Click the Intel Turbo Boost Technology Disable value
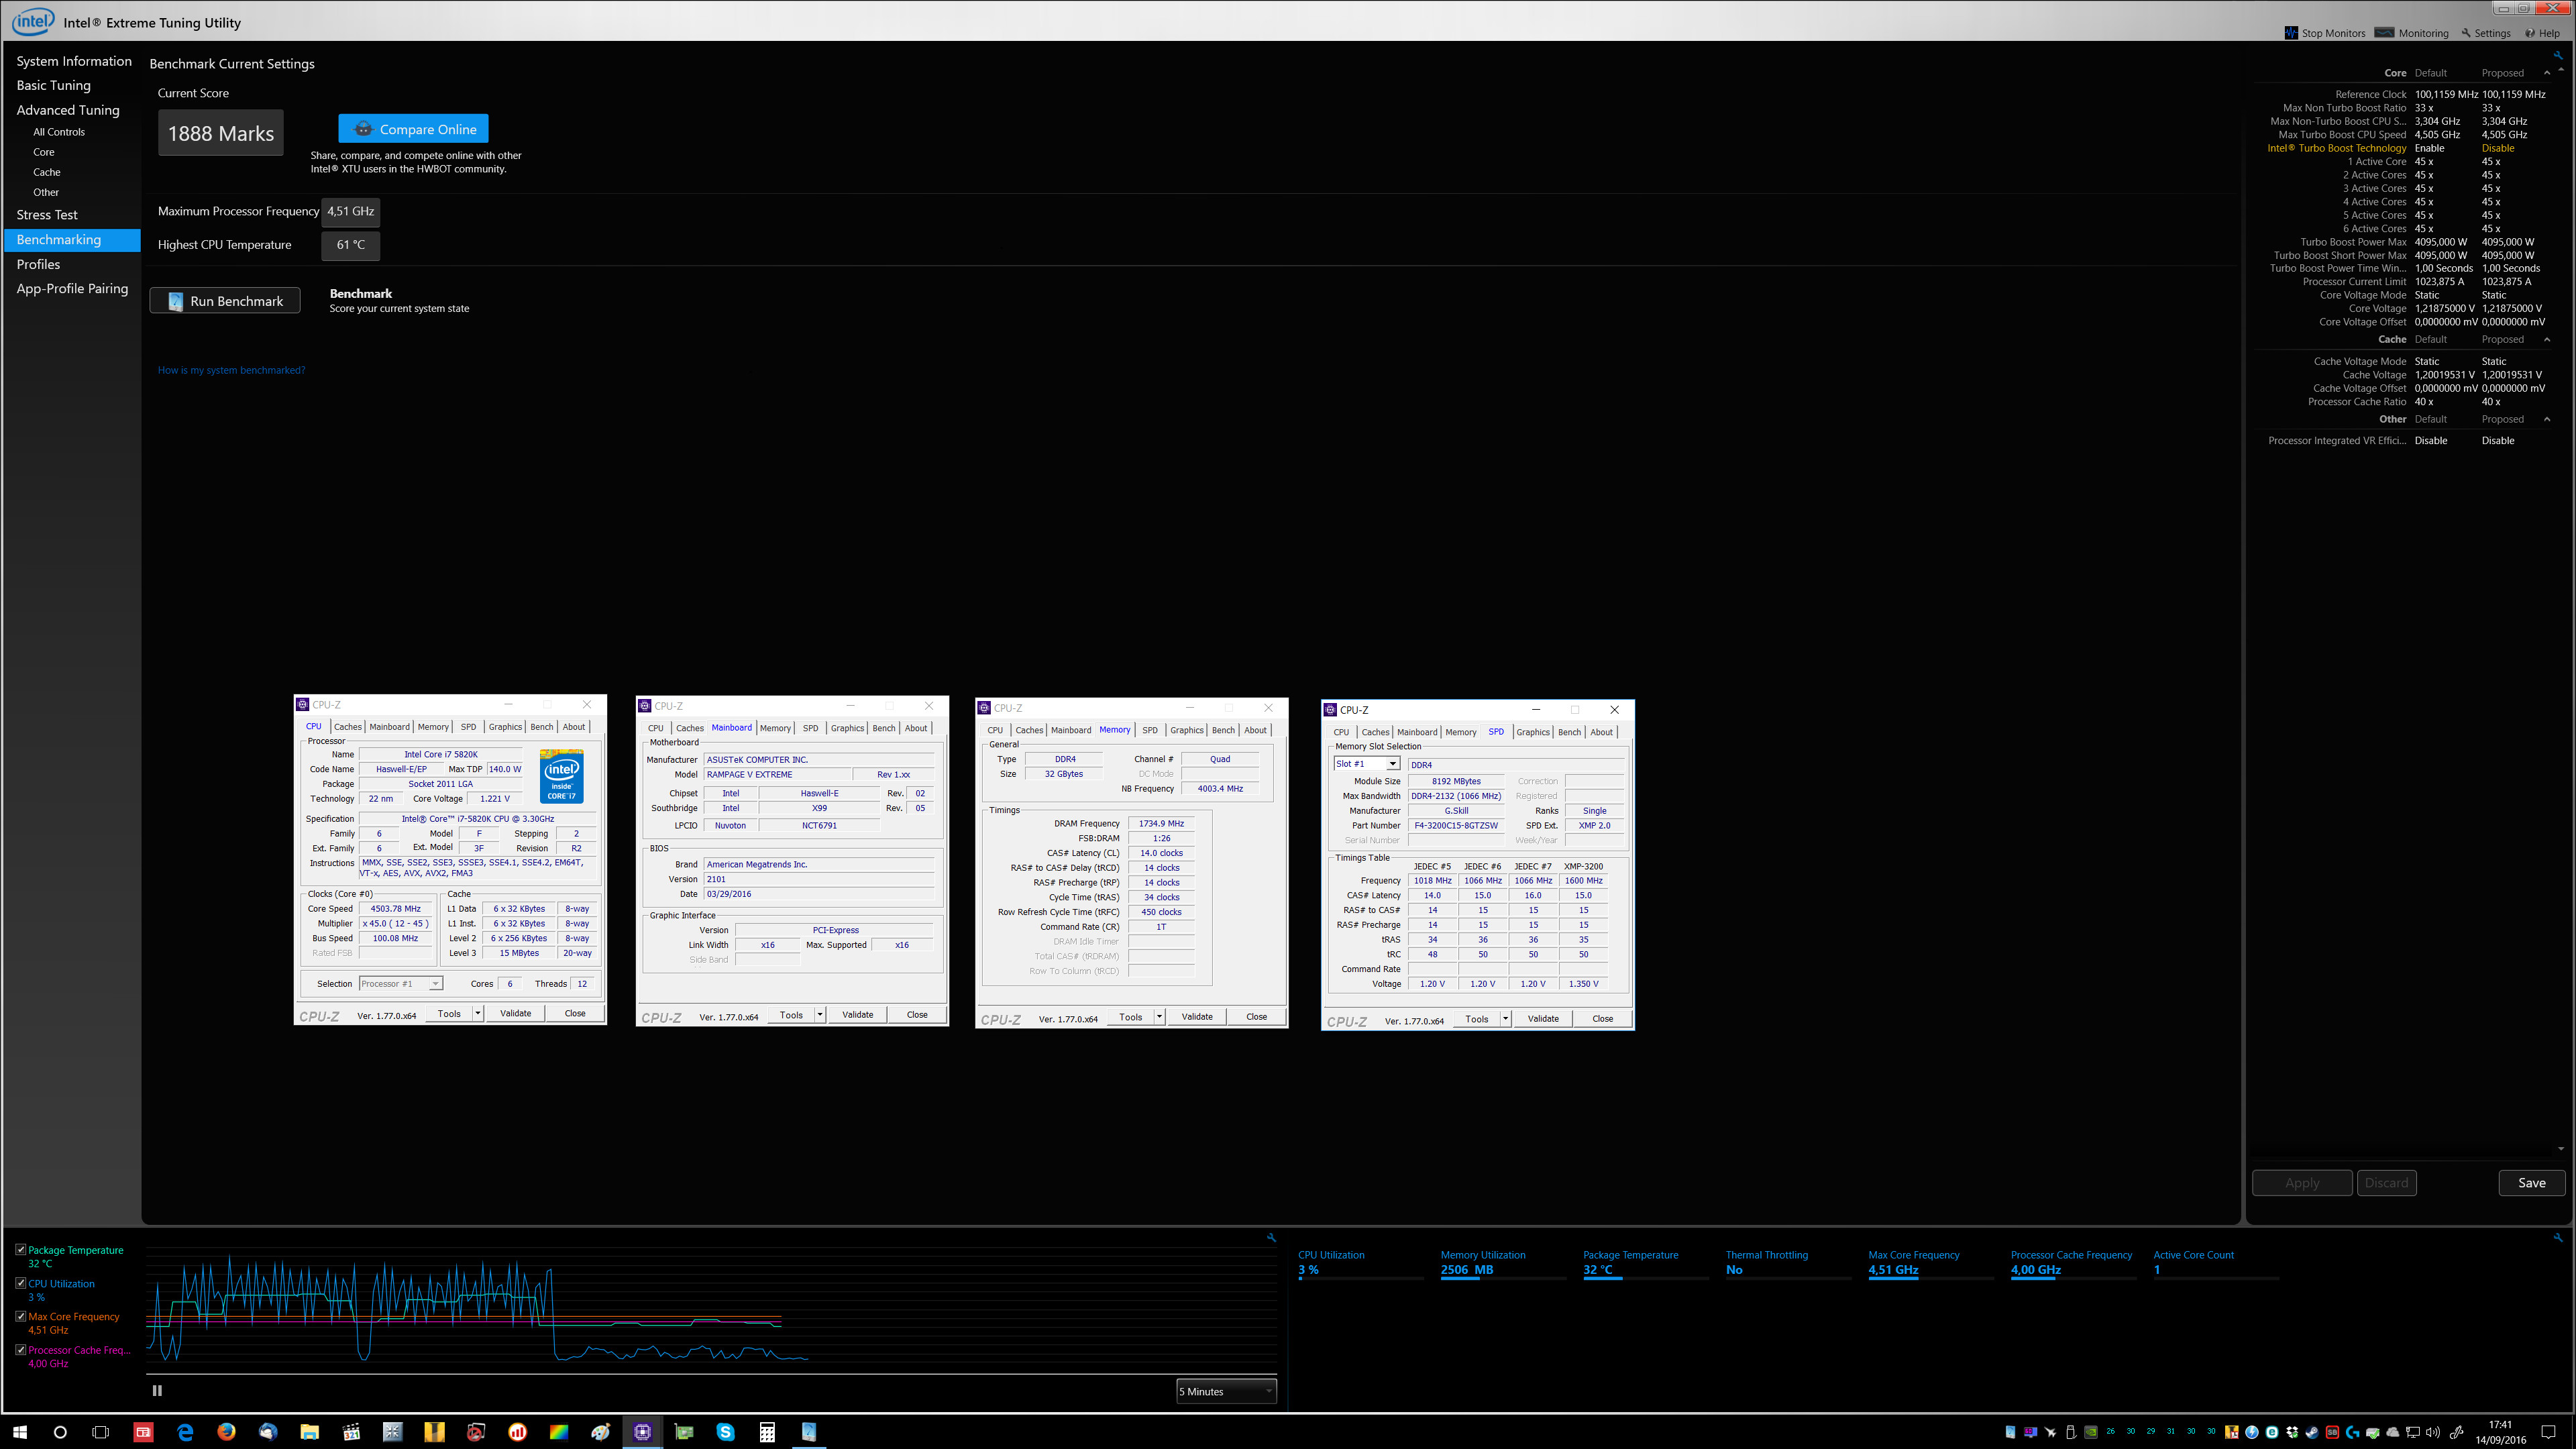This screenshot has width=2576, height=1449. click(2498, 148)
